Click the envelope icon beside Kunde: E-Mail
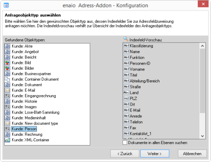 pyautogui.click(x=7, y=90)
